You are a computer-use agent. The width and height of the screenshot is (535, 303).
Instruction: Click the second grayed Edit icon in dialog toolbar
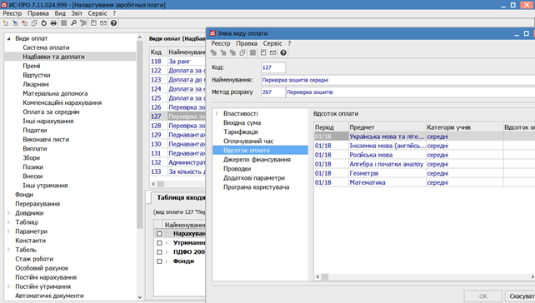pyautogui.click(x=223, y=52)
